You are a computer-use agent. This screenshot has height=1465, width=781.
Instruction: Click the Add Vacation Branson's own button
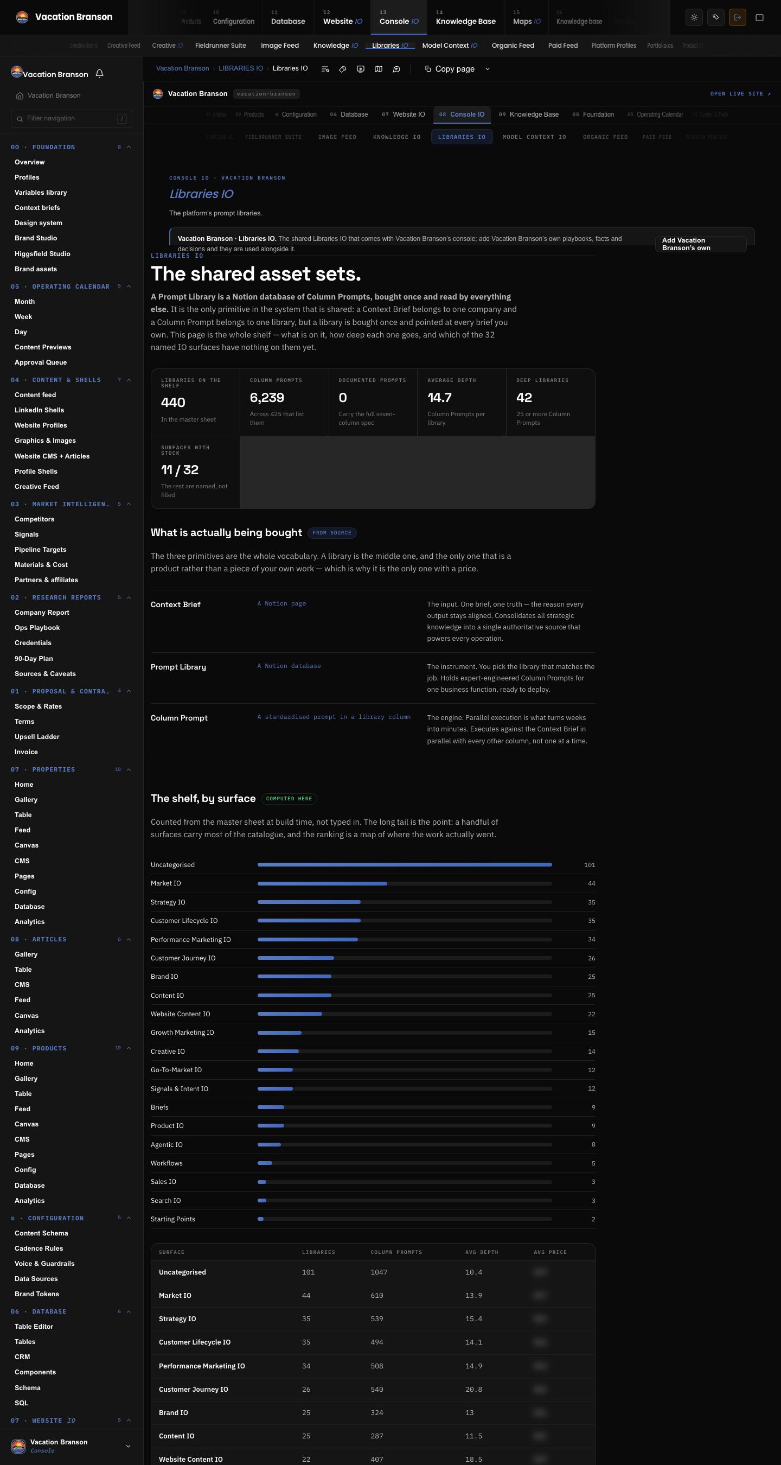[x=700, y=244]
